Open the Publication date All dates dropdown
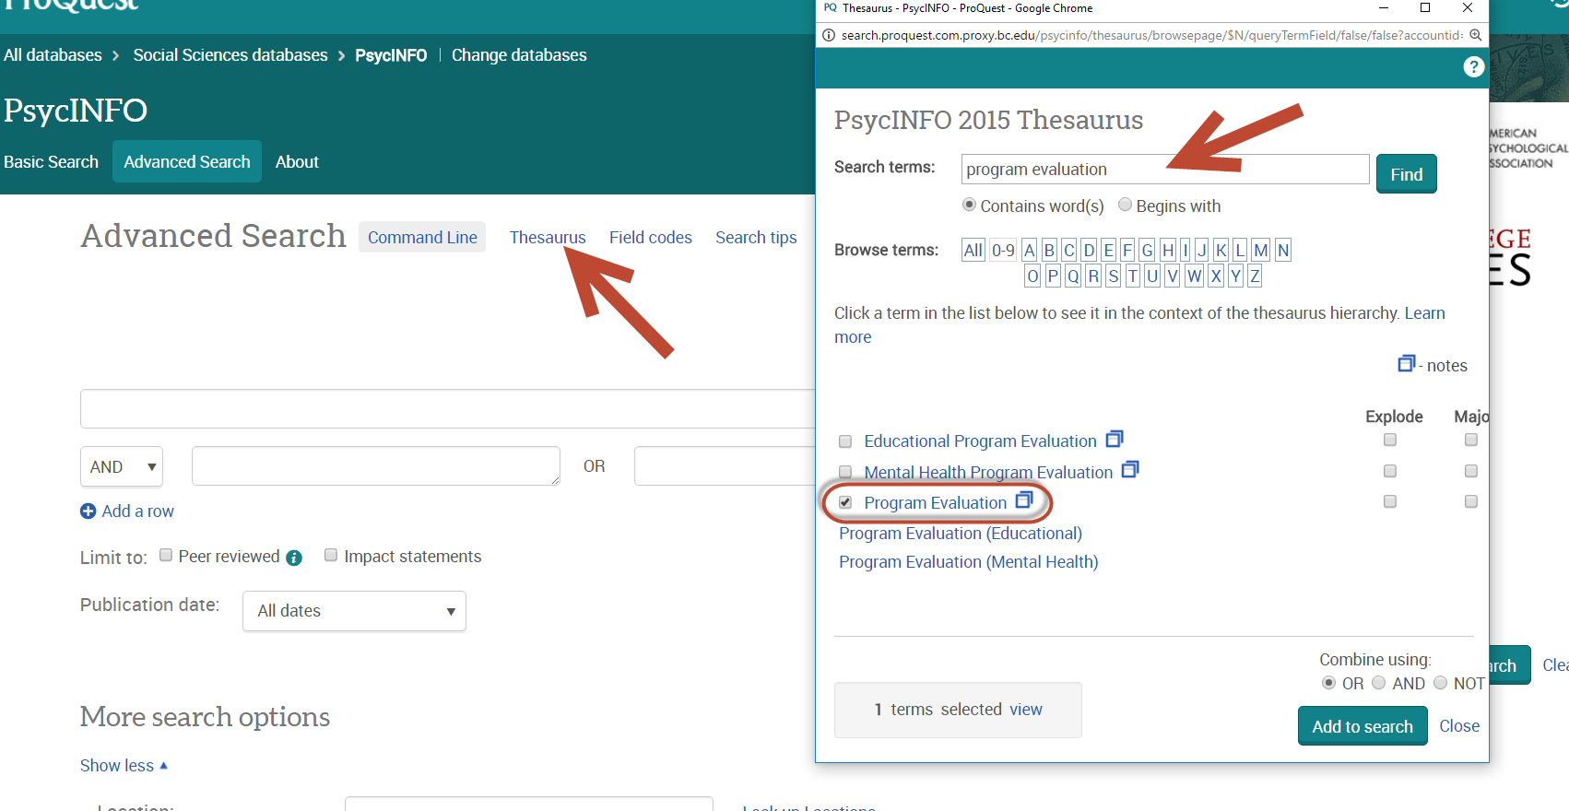 click(354, 611)
